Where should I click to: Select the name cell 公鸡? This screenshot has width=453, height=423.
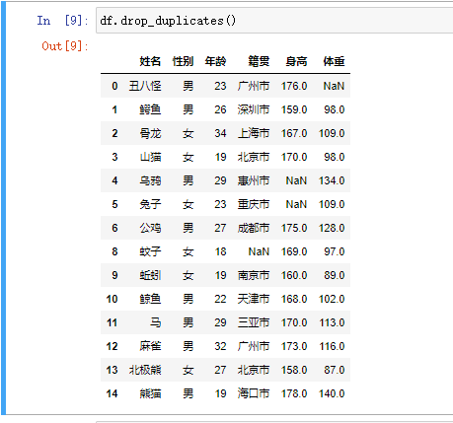click(150, 228)
